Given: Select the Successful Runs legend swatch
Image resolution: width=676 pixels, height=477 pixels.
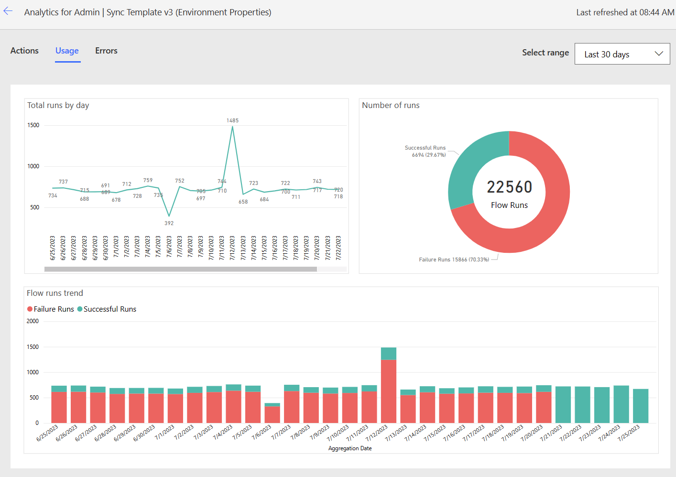Looking at the screenshot, I should click(80, 309).
